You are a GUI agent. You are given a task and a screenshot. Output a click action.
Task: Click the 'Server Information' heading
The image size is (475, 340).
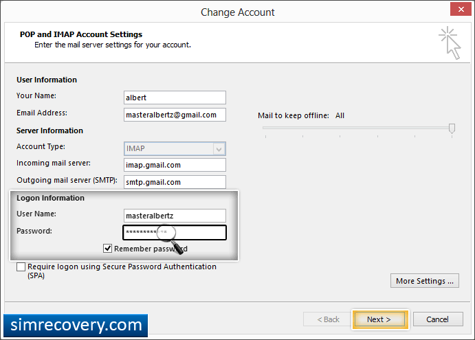[49, 131]
